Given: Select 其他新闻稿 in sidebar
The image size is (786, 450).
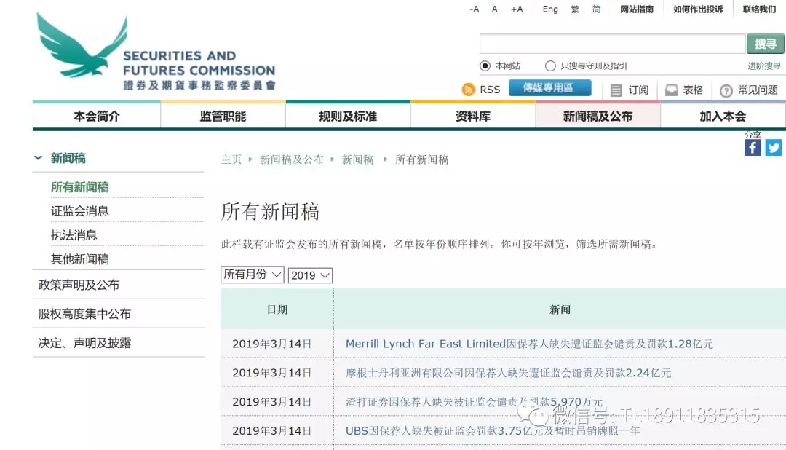Looking at the screenshot, I should coord(80,259).
